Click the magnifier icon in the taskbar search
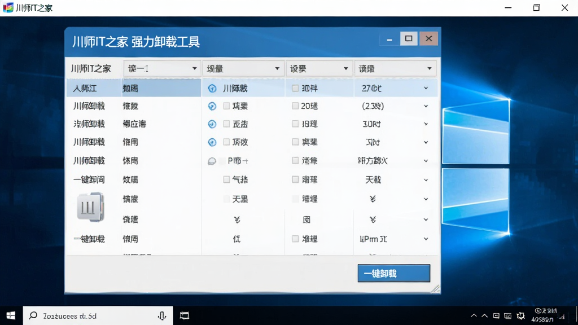Viewport: 578px width, 325px height. pyautogui.click(x=33, y=315)
